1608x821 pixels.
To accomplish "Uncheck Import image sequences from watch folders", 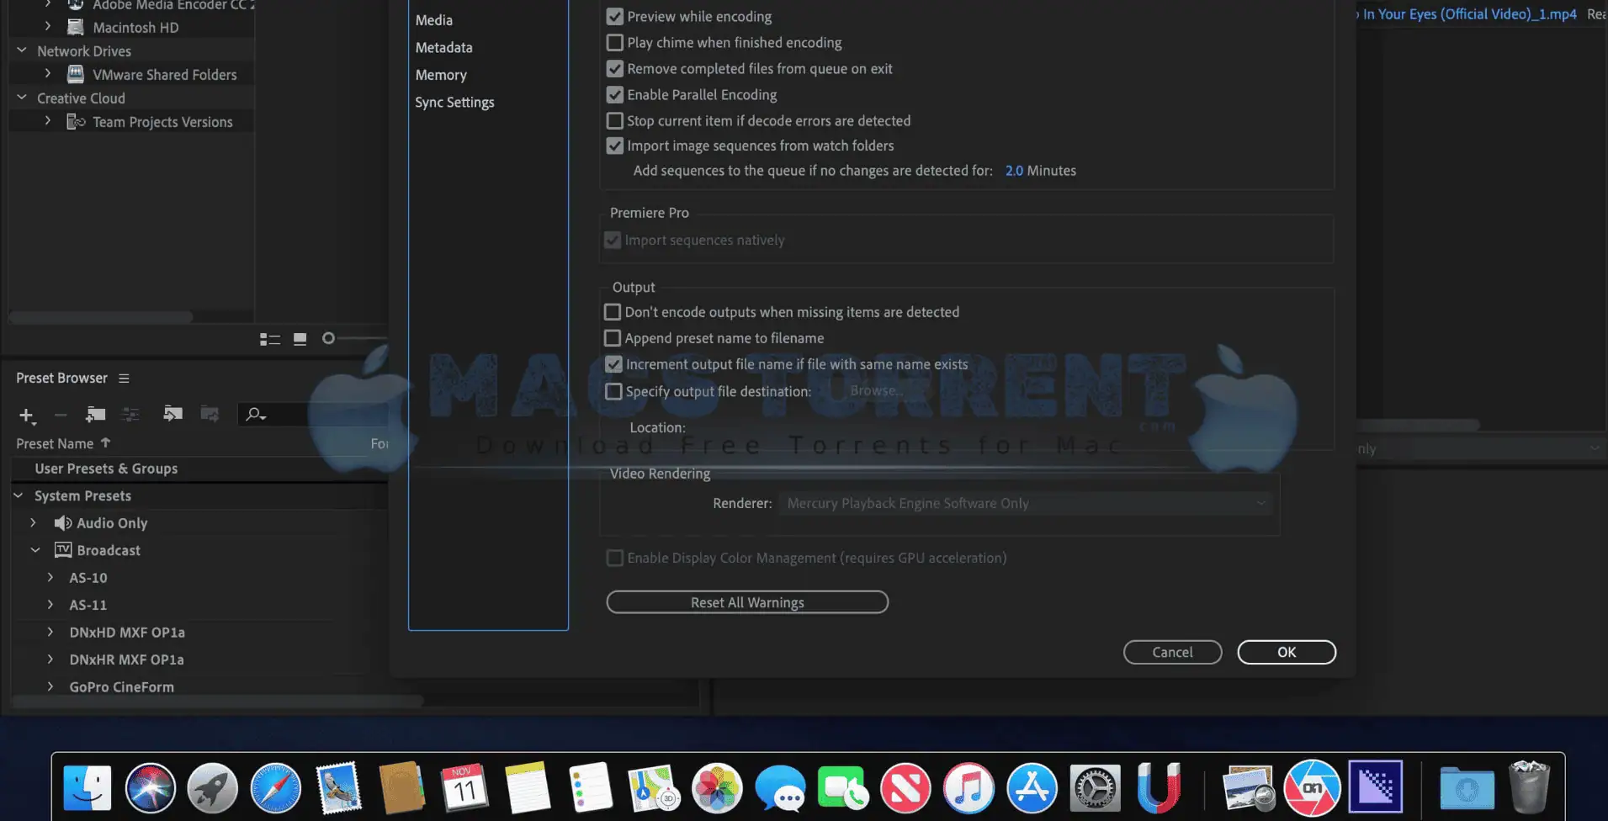I will pos(615,146).
